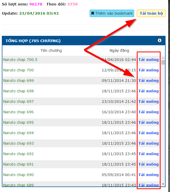Open Naruto chap 700.5 chapter link
Viewport: 170px width, 192px height.
pos(20,60)
